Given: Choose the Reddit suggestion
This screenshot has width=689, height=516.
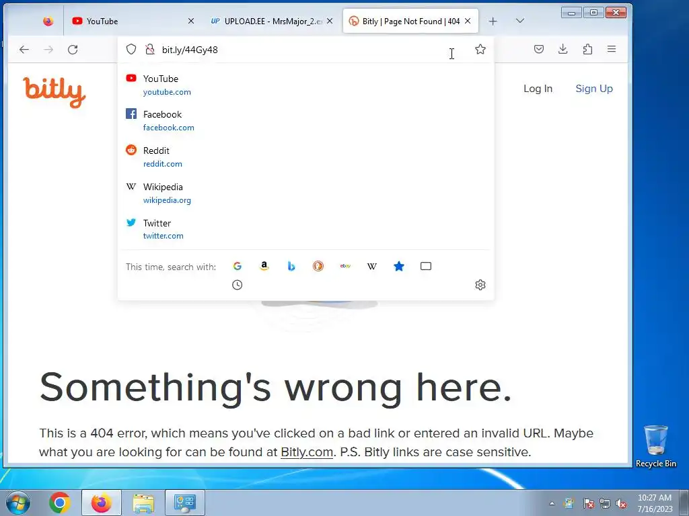Looking at the screenshot, I should tap(306, 157).
